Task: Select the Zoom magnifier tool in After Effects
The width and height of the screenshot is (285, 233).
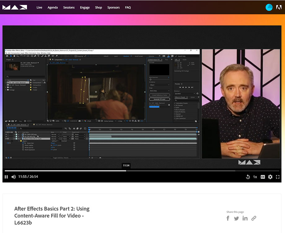Action: 18,56
